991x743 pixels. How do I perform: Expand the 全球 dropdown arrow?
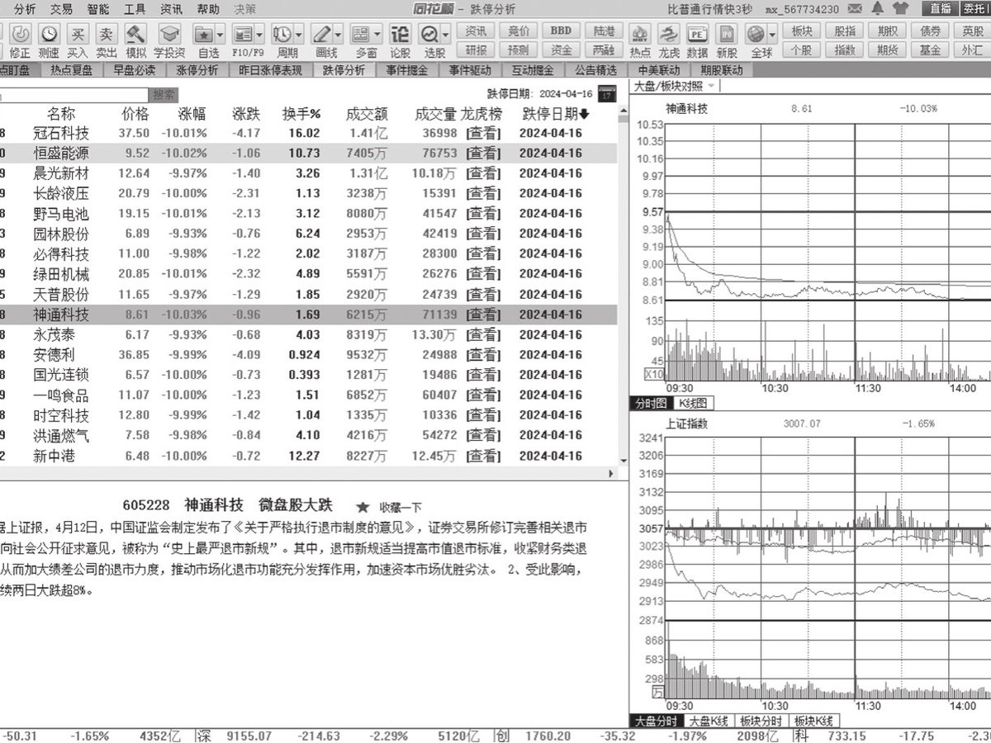(772, 35)
